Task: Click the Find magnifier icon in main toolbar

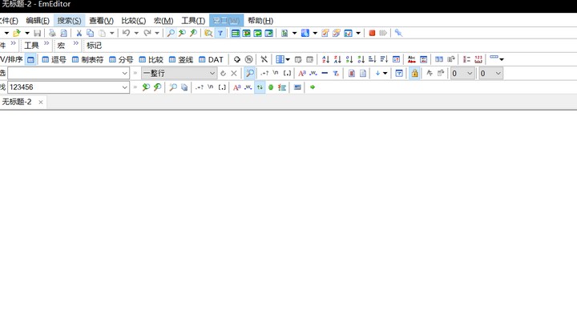Action: pos(170,33)
